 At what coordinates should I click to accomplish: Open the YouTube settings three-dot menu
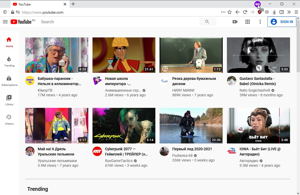tap(260, 22)
